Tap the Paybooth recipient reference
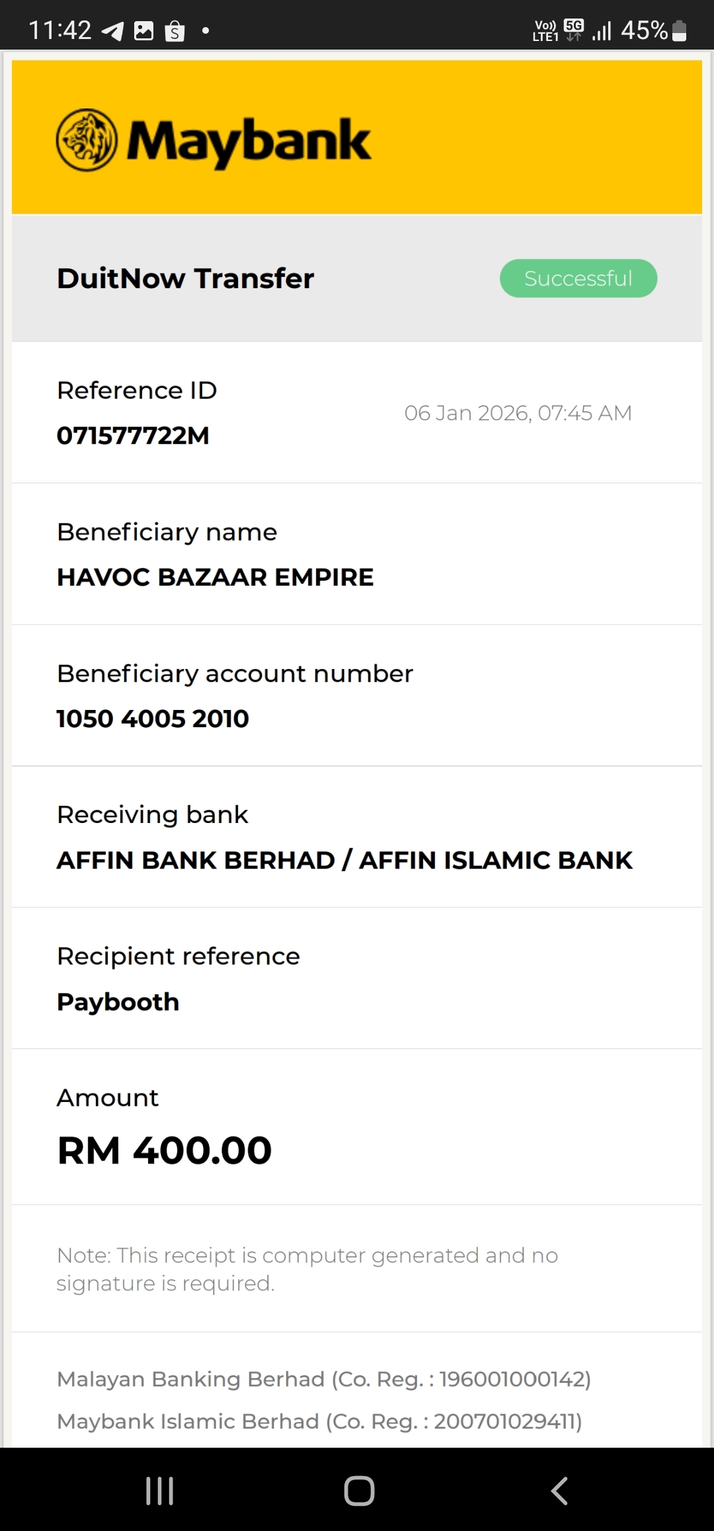 (x=118, y=1001)
